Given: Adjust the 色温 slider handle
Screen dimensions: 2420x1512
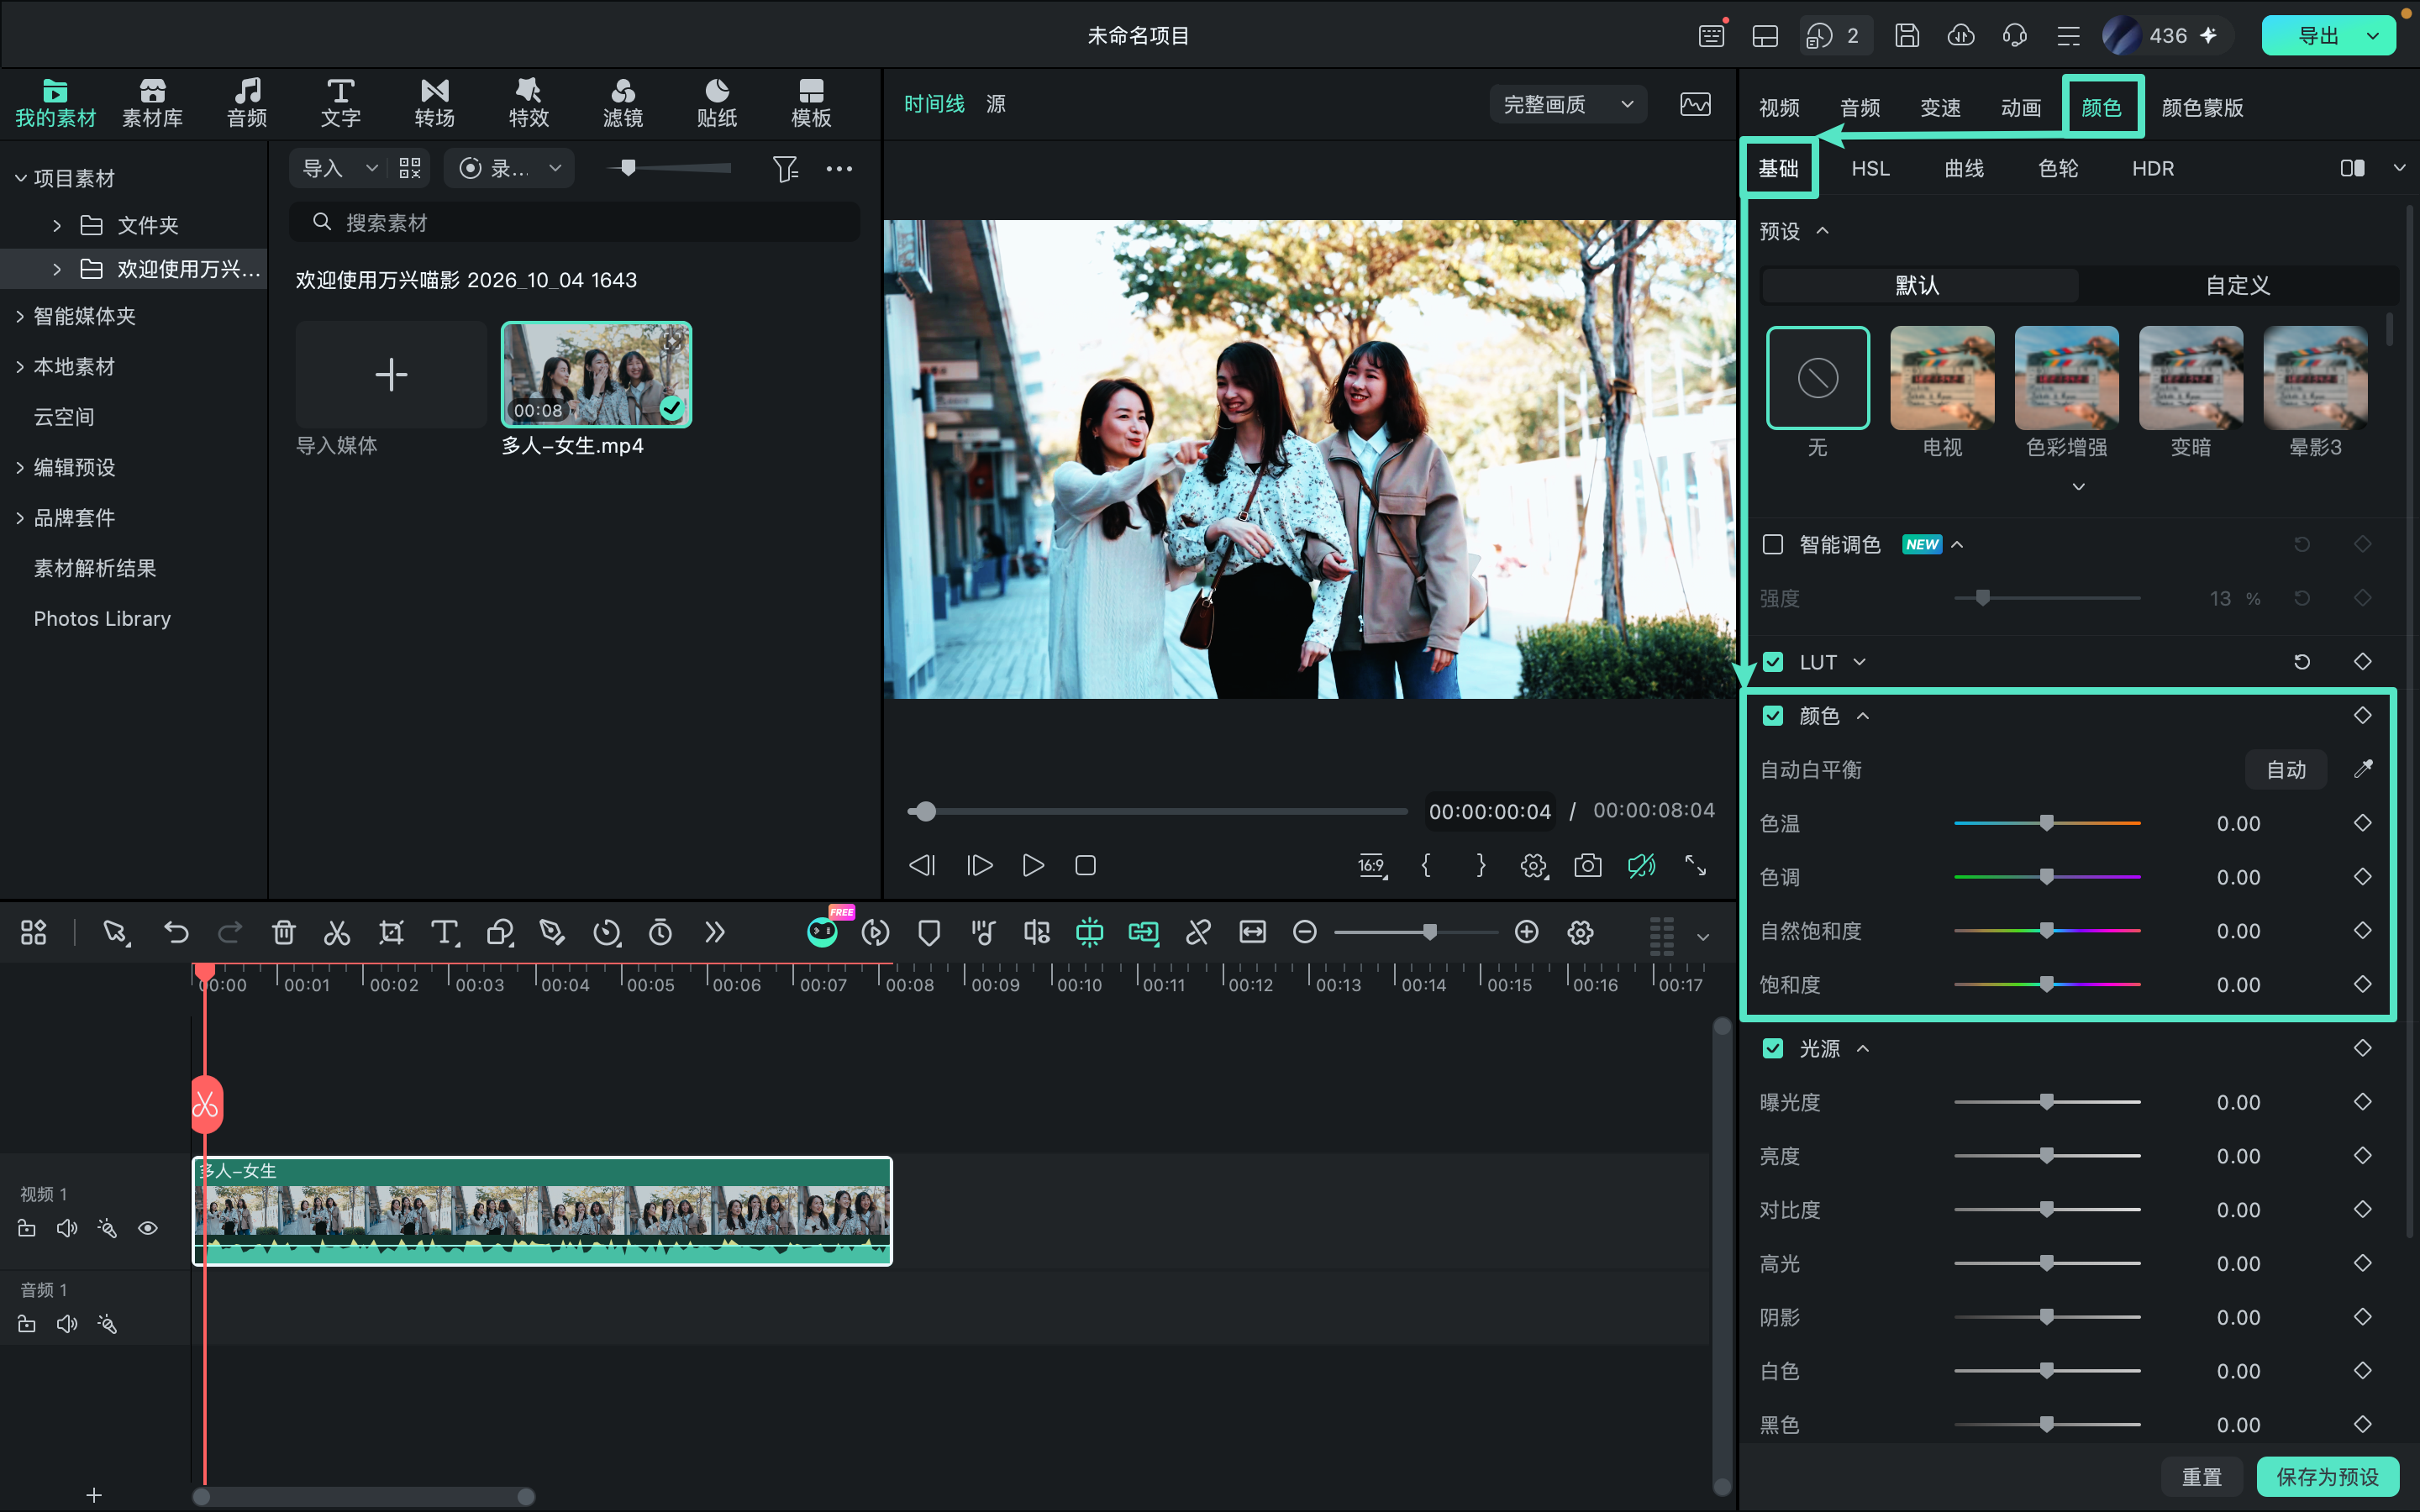Looking at the screenshot, I should [x=2047, y=823].
